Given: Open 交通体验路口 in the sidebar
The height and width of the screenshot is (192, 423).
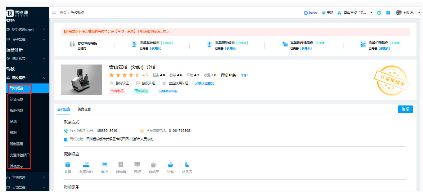Looking at the screenshot, I should click(20, 155).
